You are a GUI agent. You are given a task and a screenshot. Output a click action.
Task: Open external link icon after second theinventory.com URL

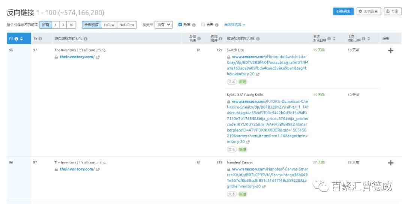98,169
